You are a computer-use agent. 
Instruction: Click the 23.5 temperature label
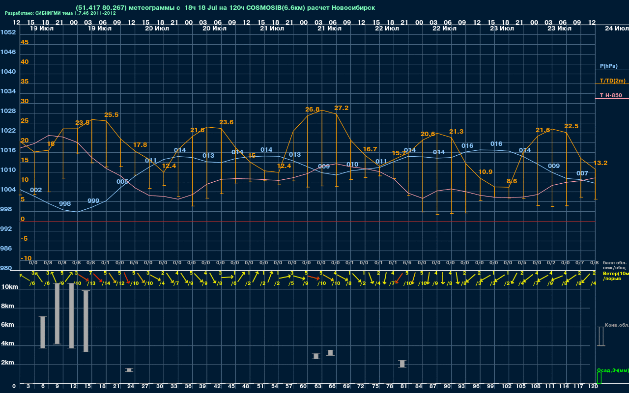click(x=83, y=122)
